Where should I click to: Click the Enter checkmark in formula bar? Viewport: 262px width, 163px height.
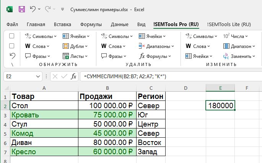[64, 77]
